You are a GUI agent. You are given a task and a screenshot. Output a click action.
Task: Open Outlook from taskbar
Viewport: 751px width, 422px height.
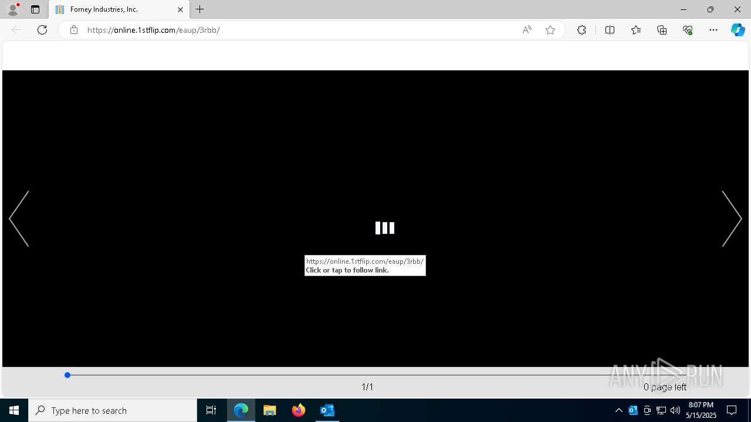click(x=327, y=410)
